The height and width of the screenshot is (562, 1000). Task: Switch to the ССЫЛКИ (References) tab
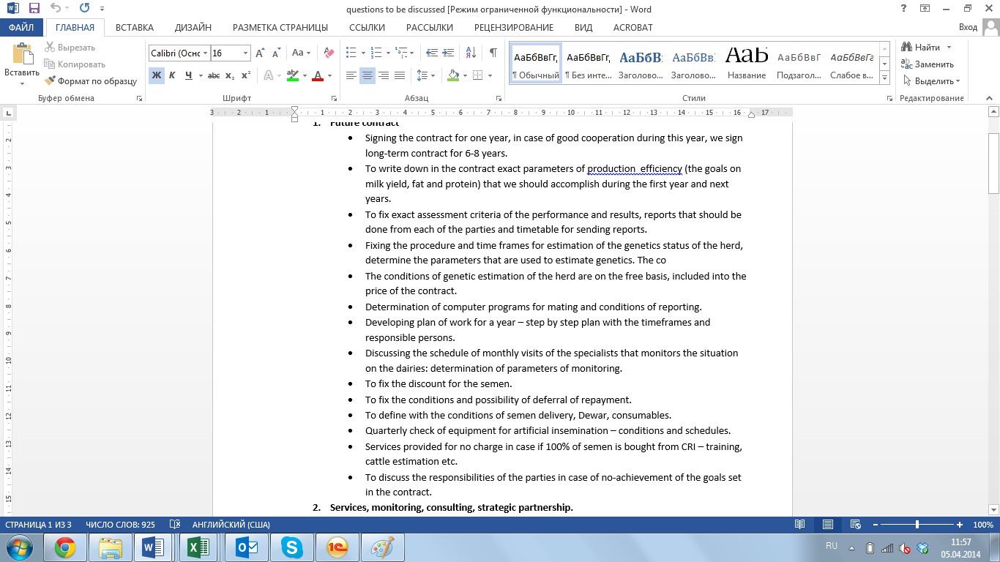(367, 28)
